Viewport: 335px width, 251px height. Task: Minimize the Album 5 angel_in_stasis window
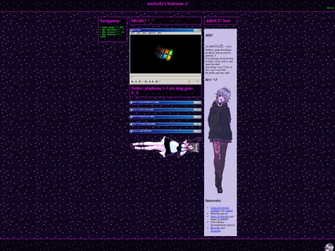[195, 110]
